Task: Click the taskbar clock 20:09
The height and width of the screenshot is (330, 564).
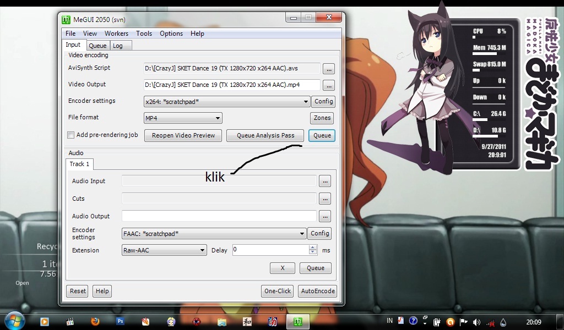Action: coord(534,322)
